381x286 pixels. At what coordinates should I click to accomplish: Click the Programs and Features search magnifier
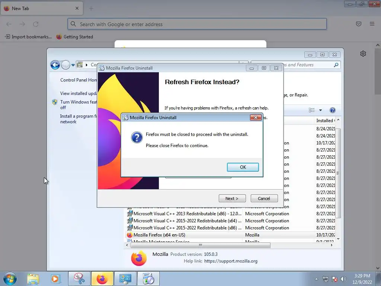pos(336,65)
